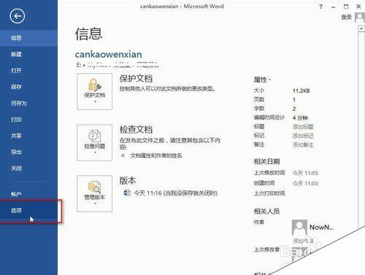This screenshot has height=275, width=365.
Task: Click 添加标题 to add a title
Action: pos(303,127)
